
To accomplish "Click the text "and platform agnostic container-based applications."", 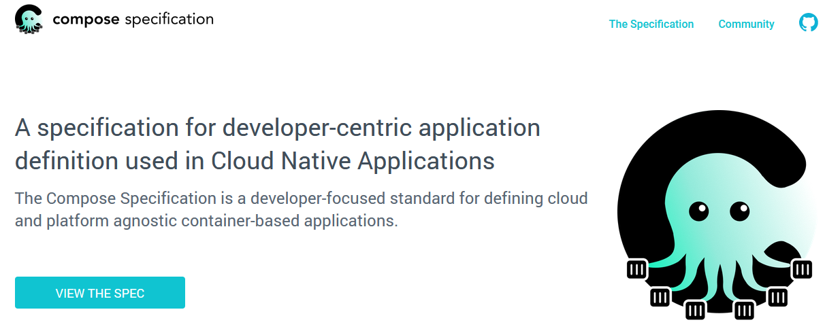I will click(206, 221).
